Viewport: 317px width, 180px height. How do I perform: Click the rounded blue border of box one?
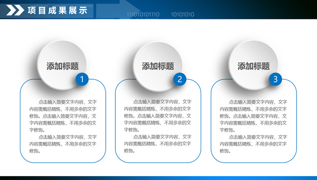pos(20,121)
